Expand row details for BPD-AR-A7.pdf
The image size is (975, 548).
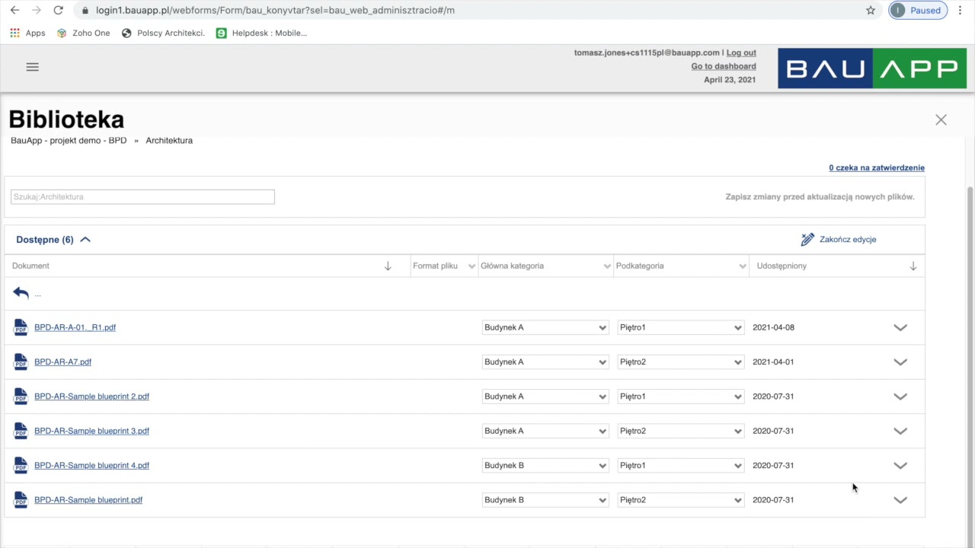pyautogui.click(x=900, y=362)
